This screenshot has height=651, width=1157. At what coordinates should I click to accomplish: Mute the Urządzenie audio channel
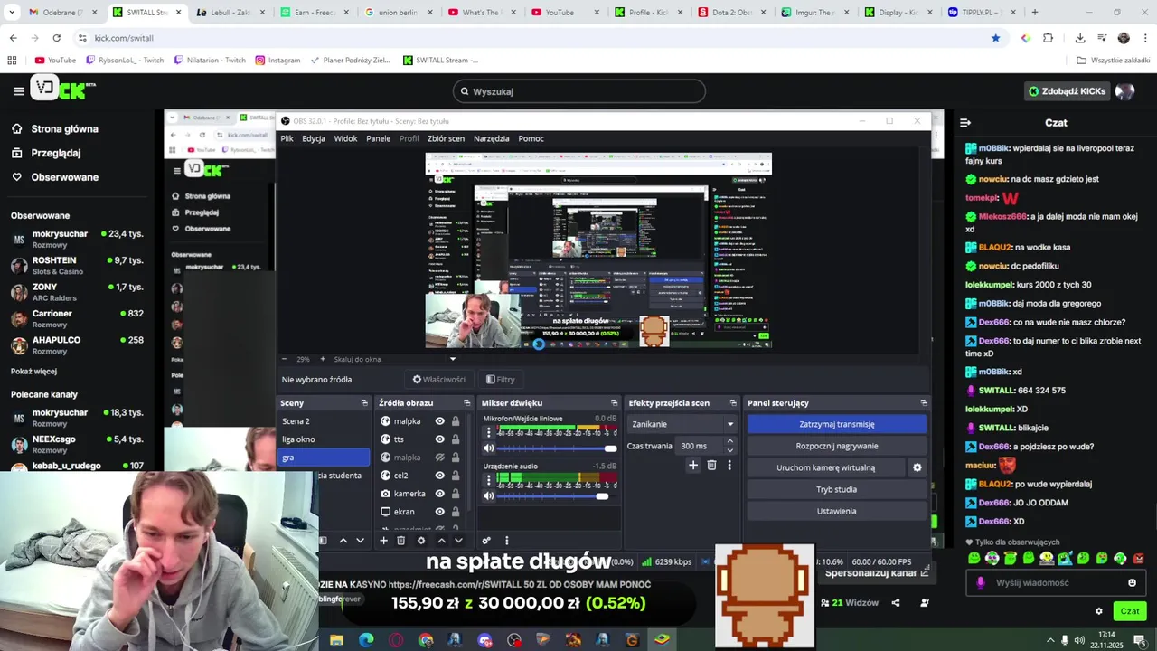489,495
